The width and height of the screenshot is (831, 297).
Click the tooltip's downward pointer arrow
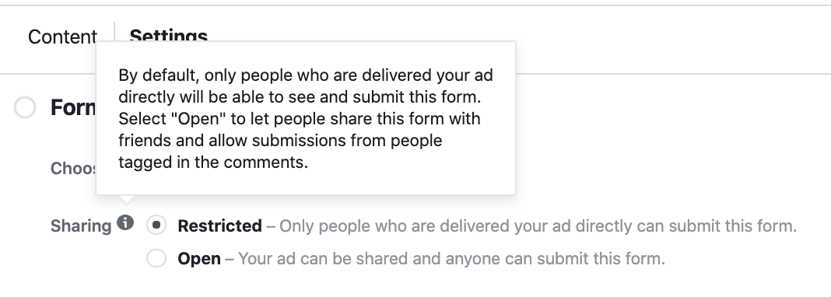126,200
